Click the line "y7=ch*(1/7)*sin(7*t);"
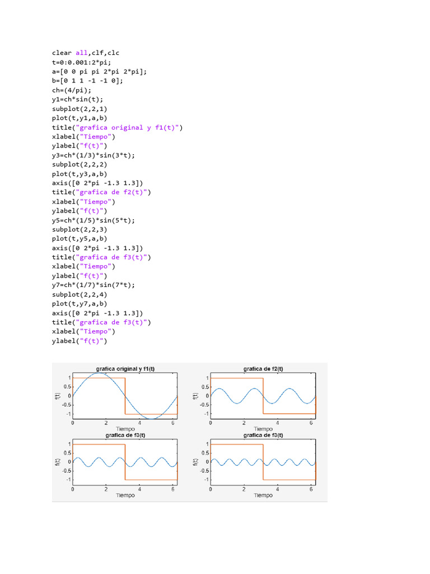430x574 pixels. [94, 285]
